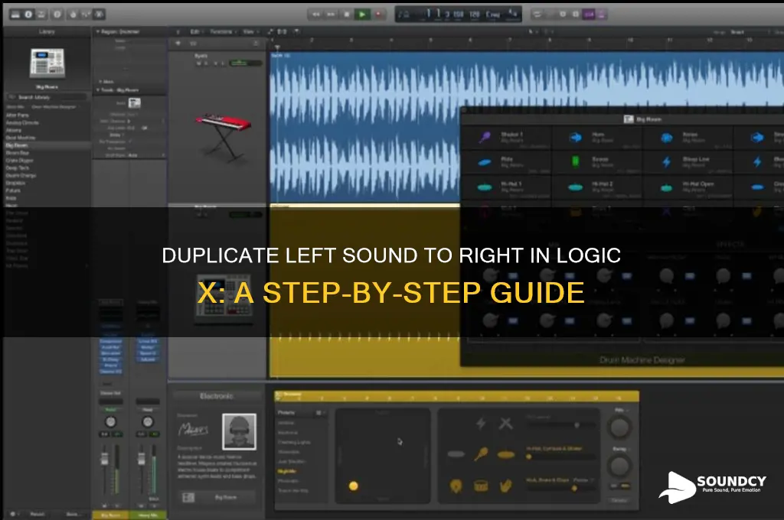
Task: Toggle the Library button in the control bar
Action: [x=15, y=14]
